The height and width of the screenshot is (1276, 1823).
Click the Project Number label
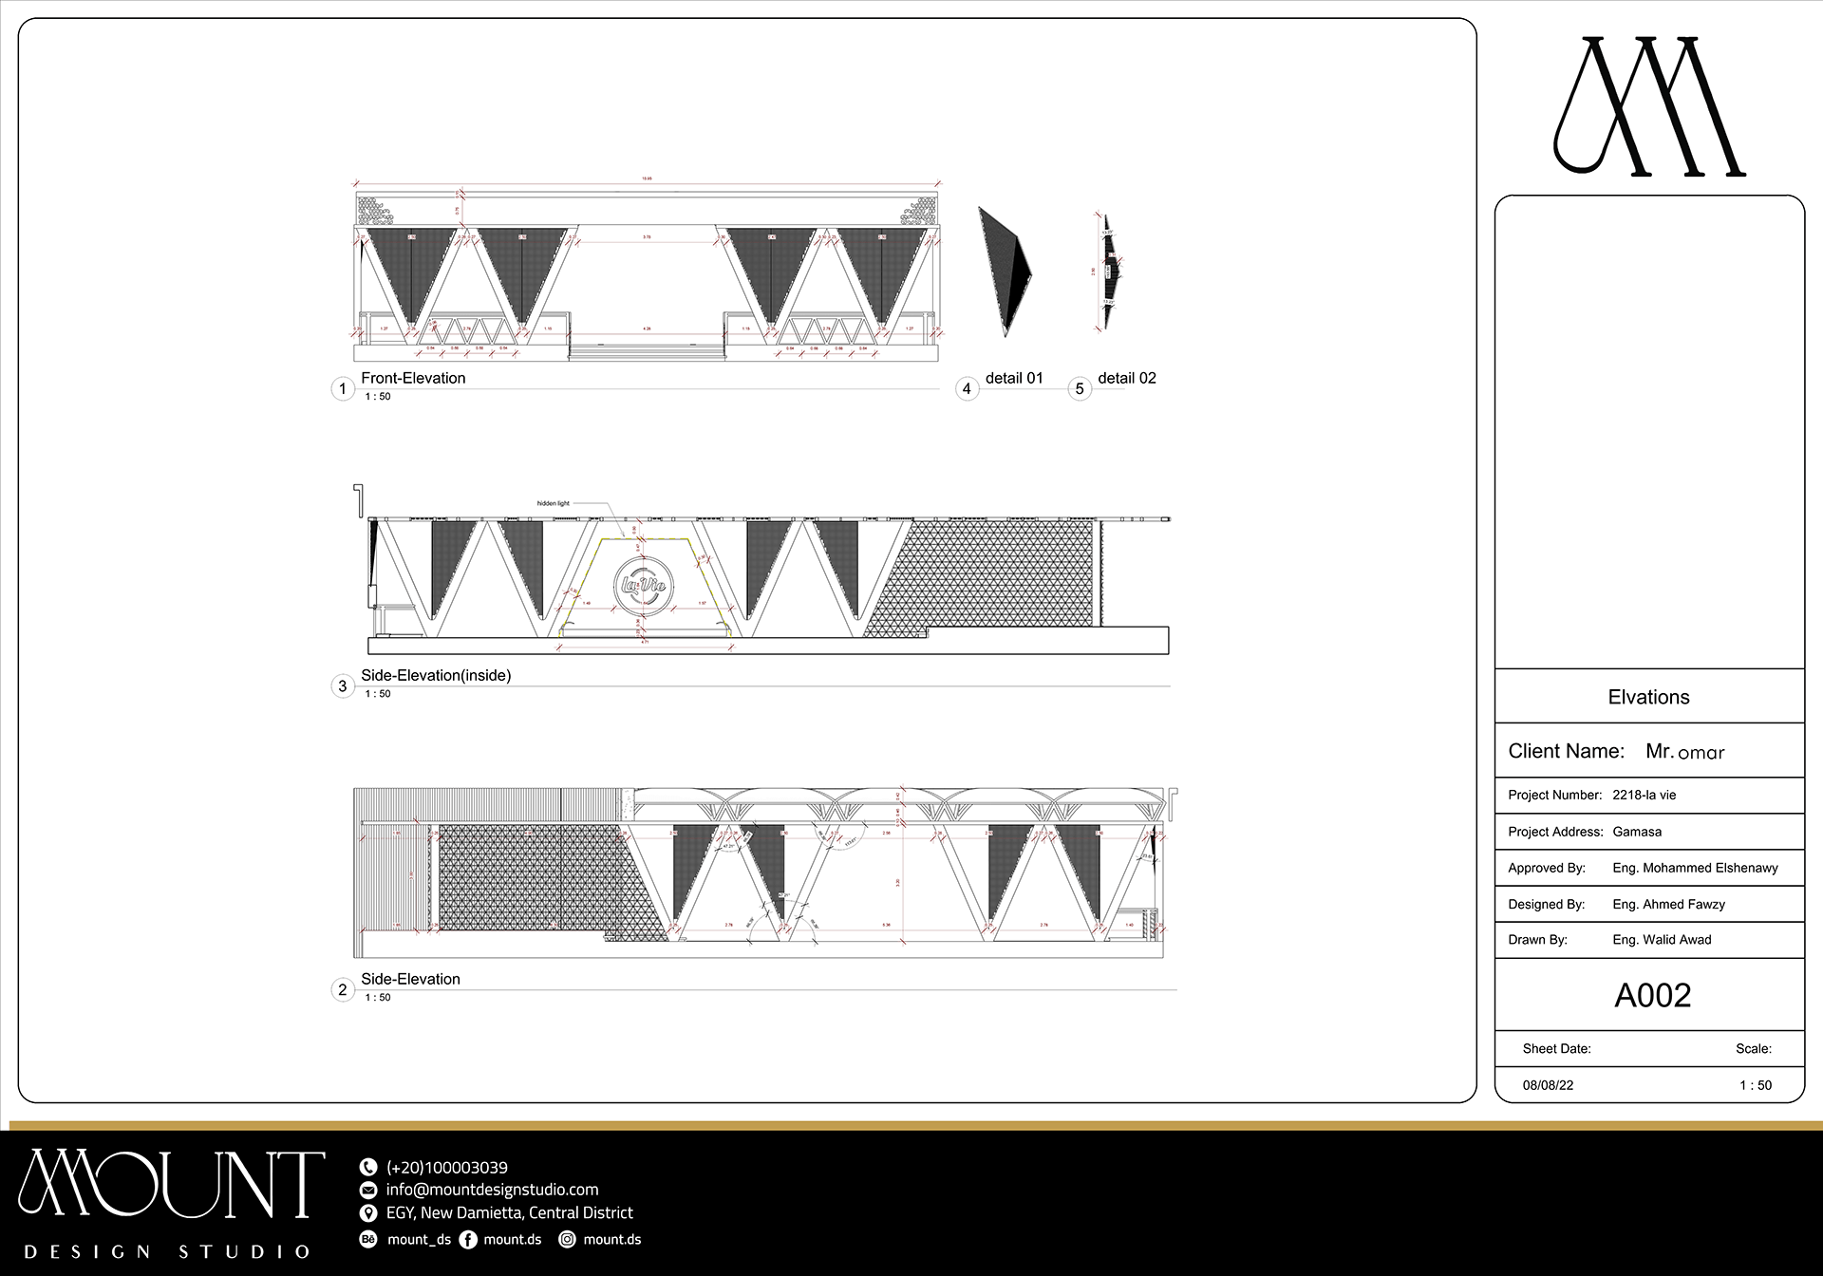tap(1554, 796)
